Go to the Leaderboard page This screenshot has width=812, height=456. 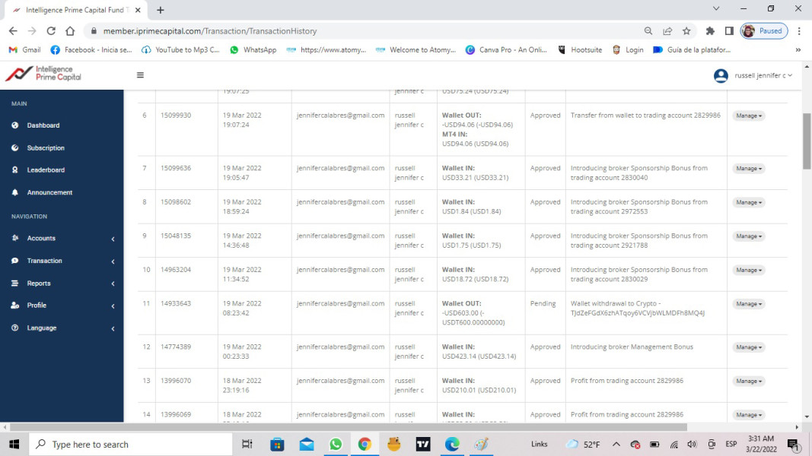(46, 170)
